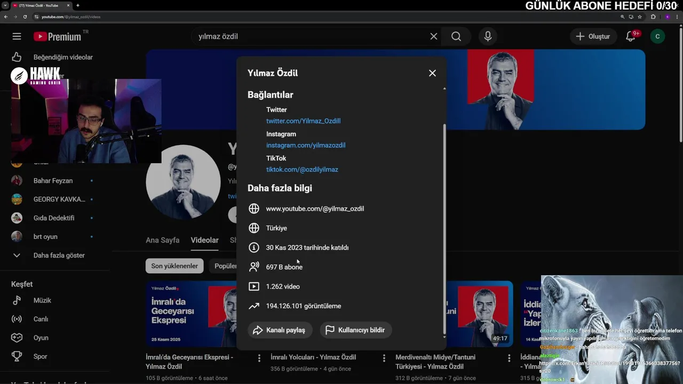Switch to the Videolar channel tab
Viewport: 683px width, 384px height.
(205, 240)
